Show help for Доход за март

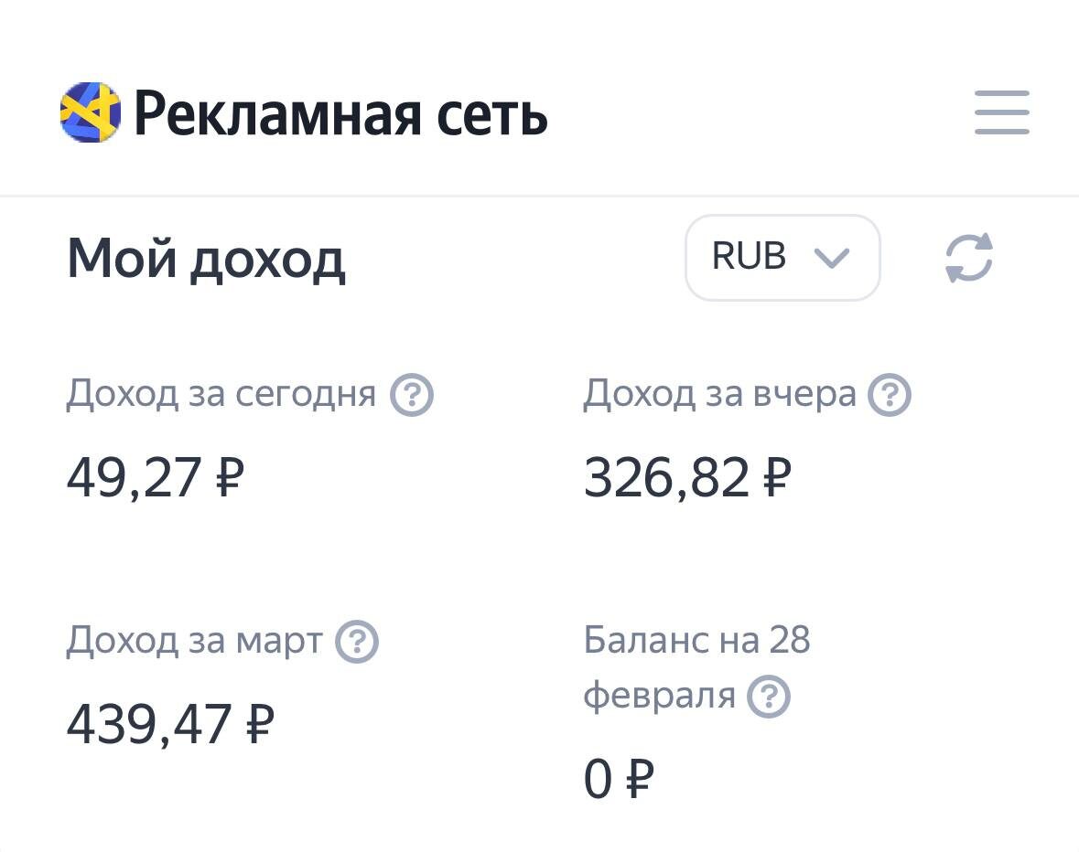point(357,643)
